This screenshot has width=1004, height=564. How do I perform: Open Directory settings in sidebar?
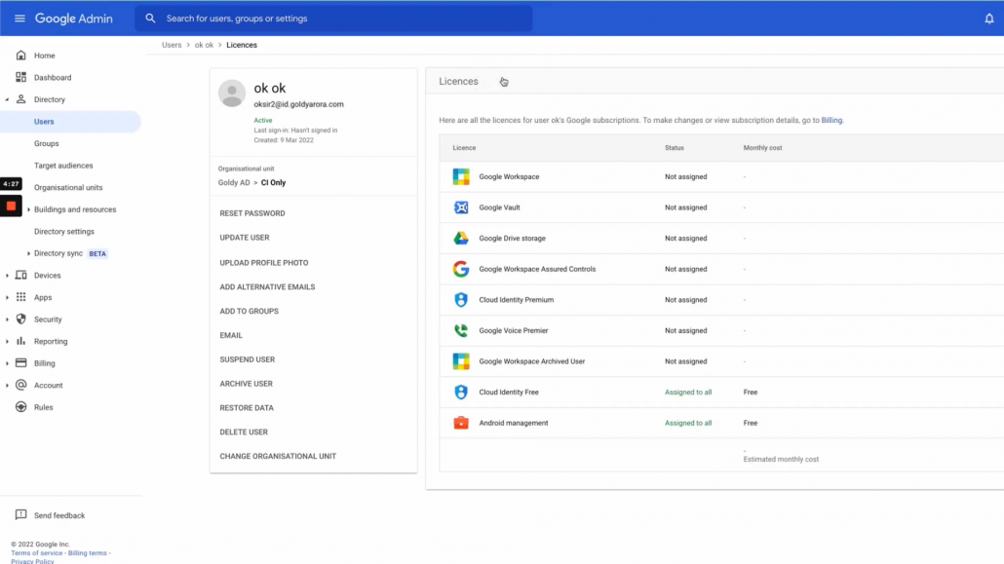coord(64,231)
